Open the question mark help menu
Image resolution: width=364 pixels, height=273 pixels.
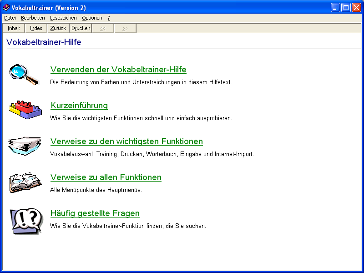109,18
